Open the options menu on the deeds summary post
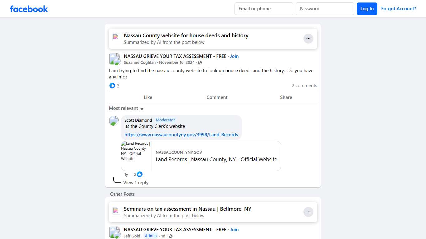The height and width of the screenshot is (239, 426). click(308, 38)
